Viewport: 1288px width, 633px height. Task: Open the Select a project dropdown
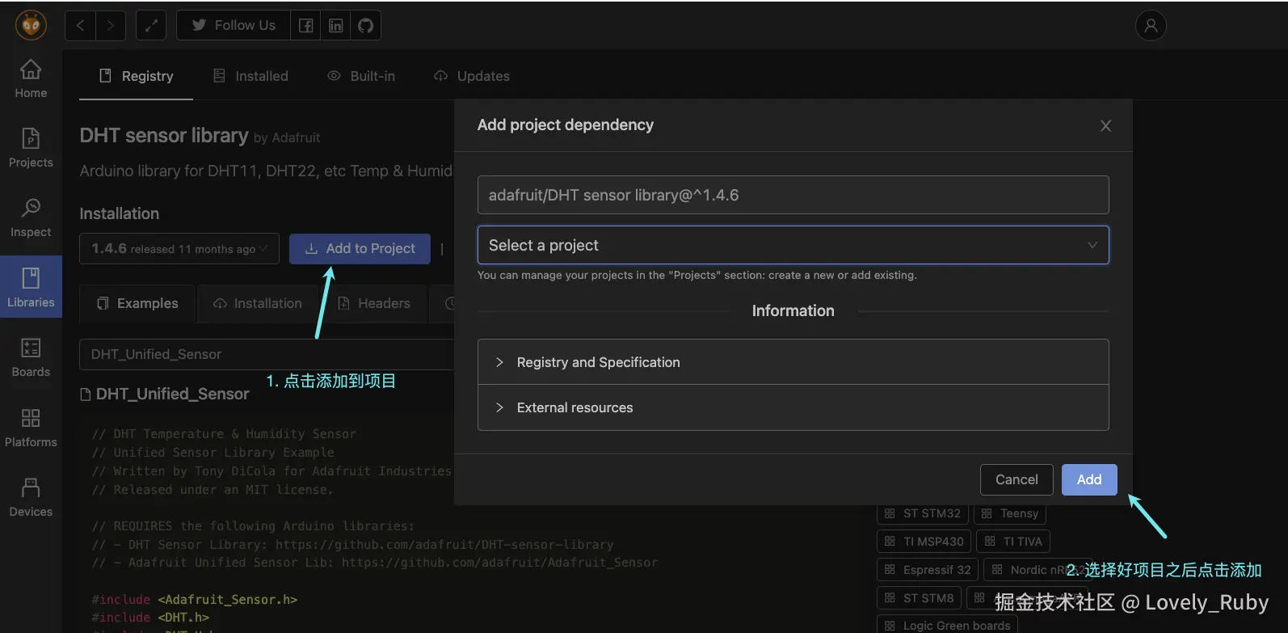click(793, 245)
